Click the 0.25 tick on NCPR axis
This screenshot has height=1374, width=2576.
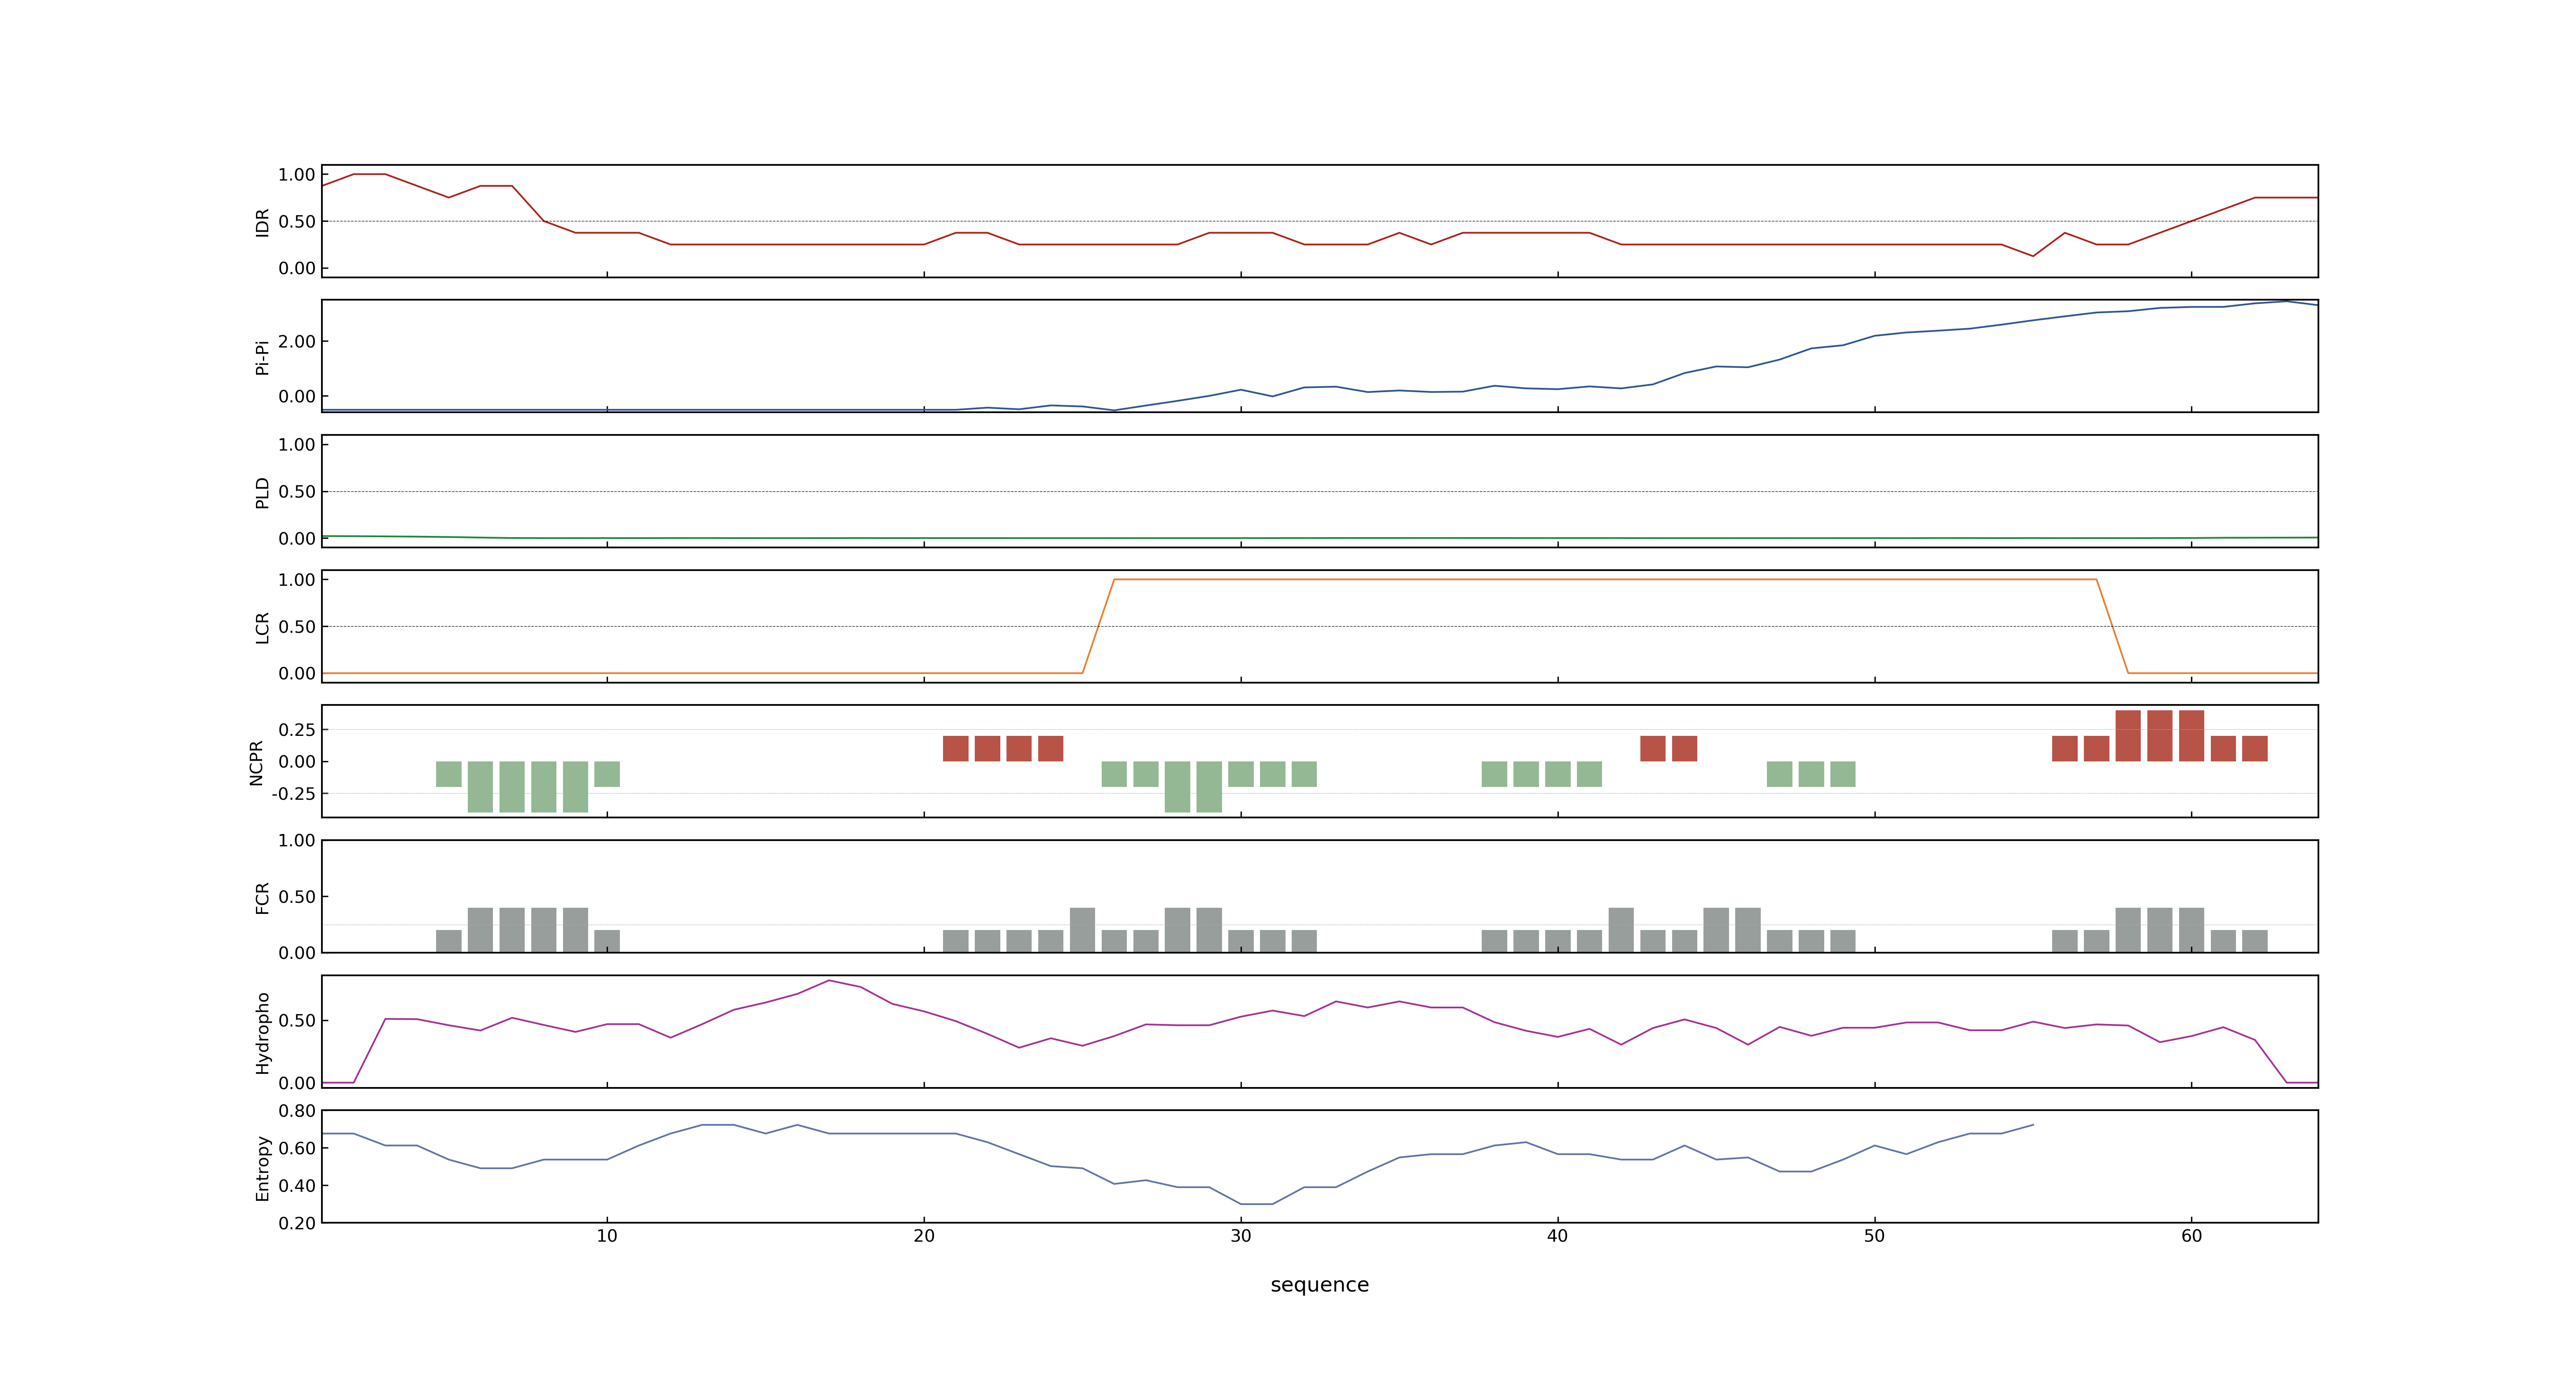(x=297, y=730)
